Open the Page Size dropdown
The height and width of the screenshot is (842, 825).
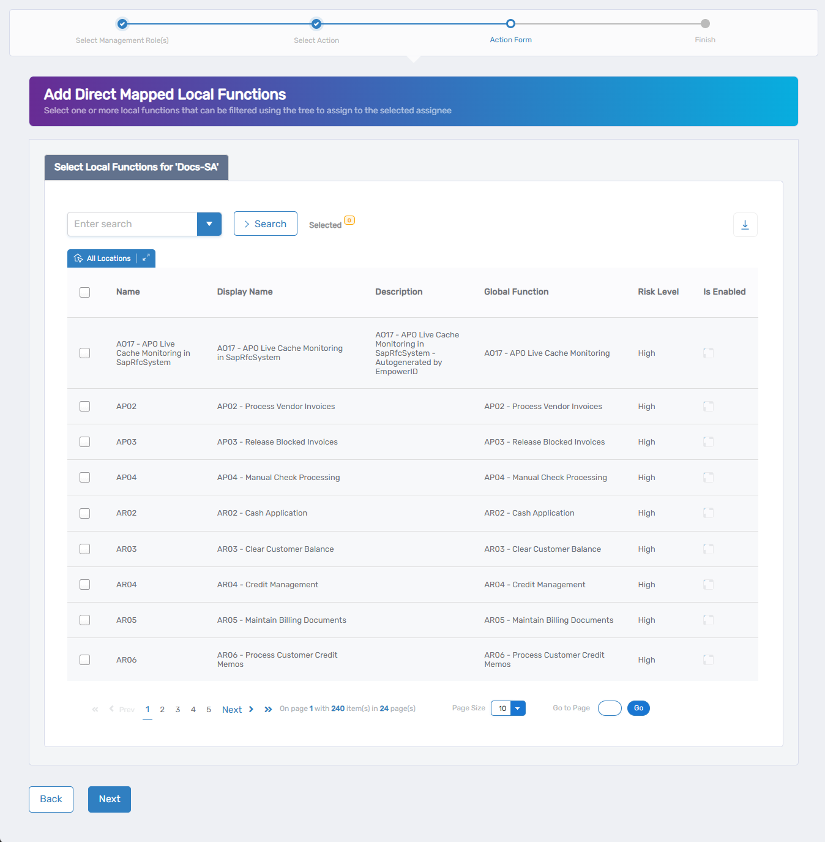pos(517,708)
